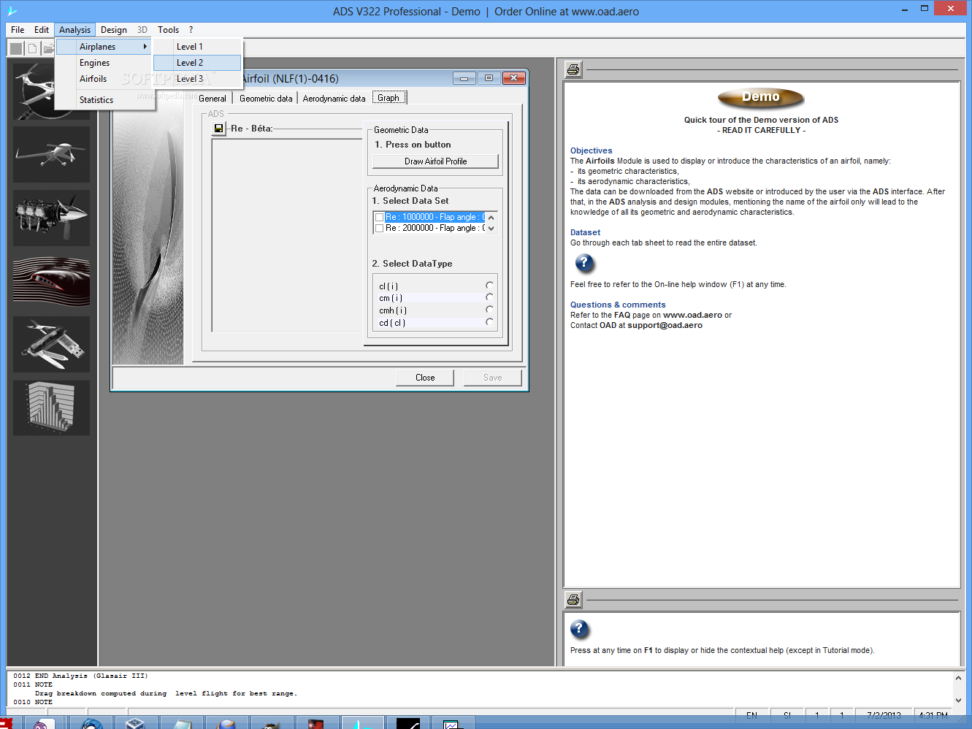The image size is (972, 729).
Task: Click the Questions & comments heading
Action: click(618, 305)
